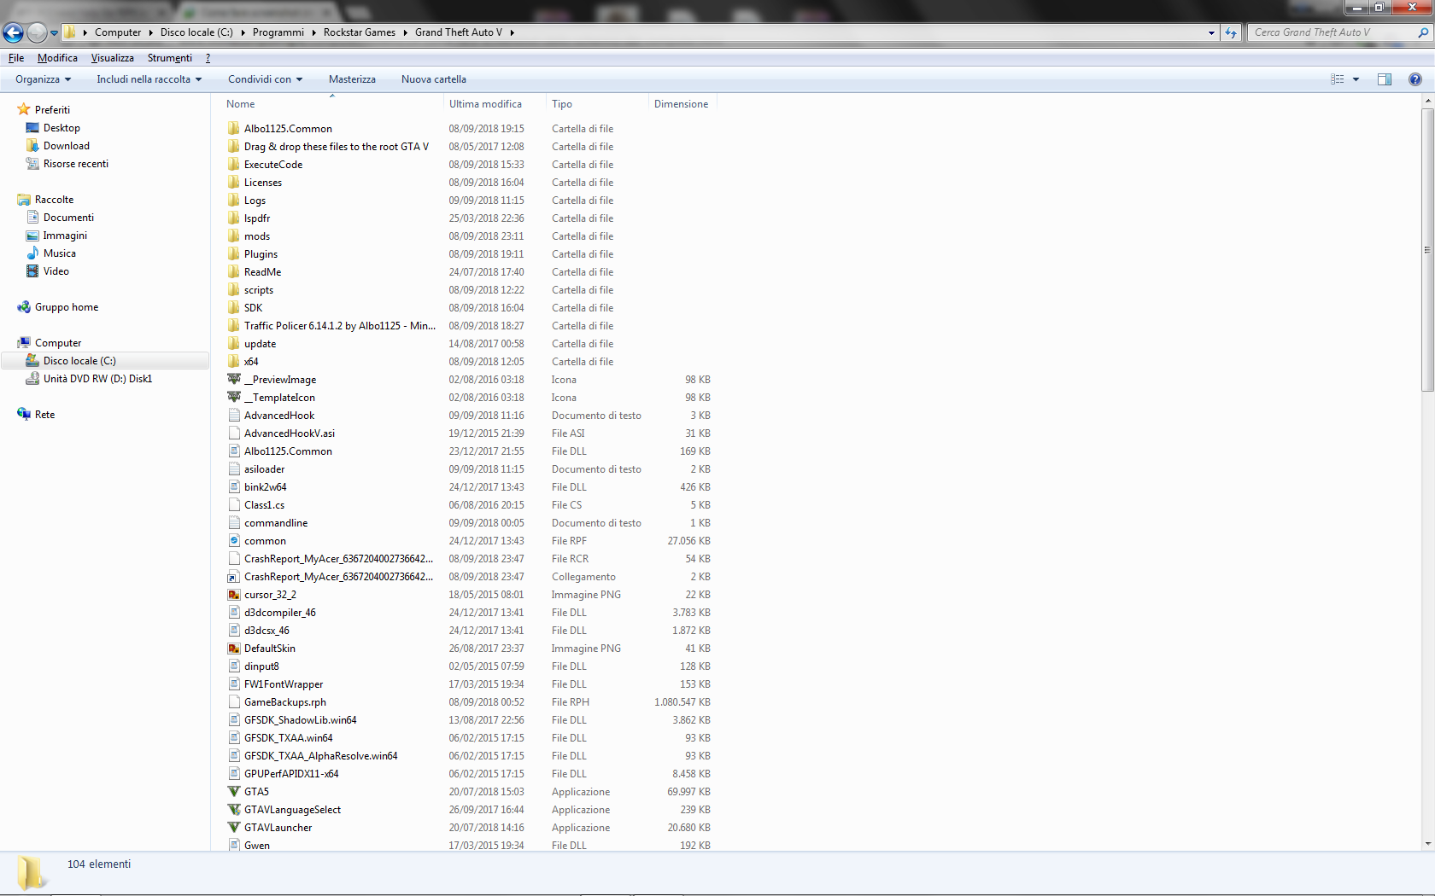Viewport: 1435px width, 896px height.
Task: Click the cursor_32_2 PNG image icon
Action: pyautogui.click(x=234, y=595)
